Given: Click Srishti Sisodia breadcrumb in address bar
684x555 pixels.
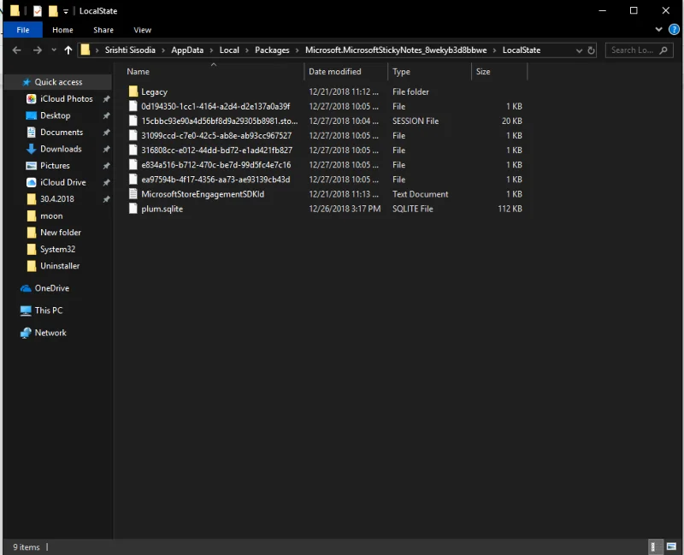Looking at the screenshot, I should click(130, 50).
